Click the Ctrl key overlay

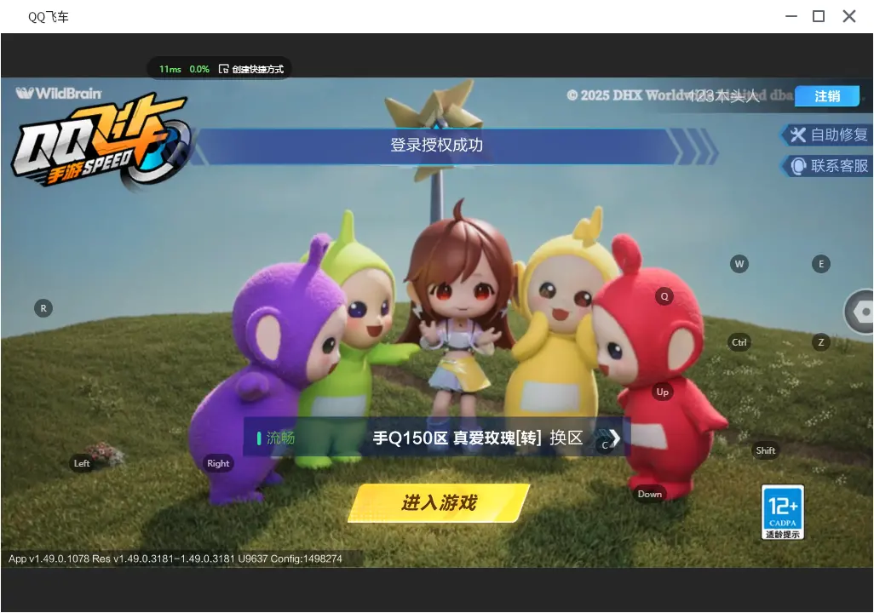point(739,342)
